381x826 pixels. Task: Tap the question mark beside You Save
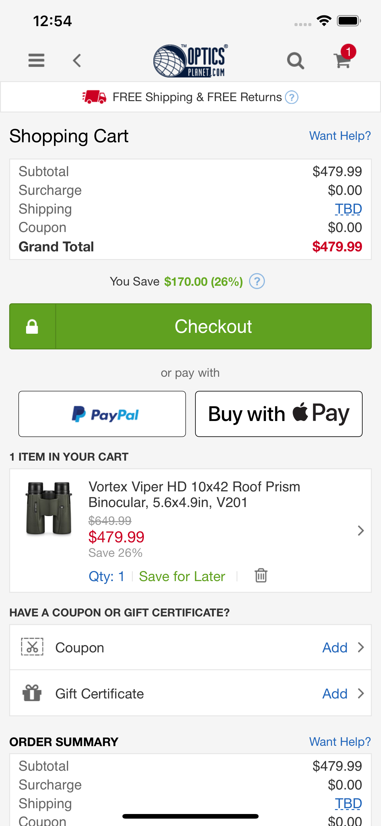[257, 281]
